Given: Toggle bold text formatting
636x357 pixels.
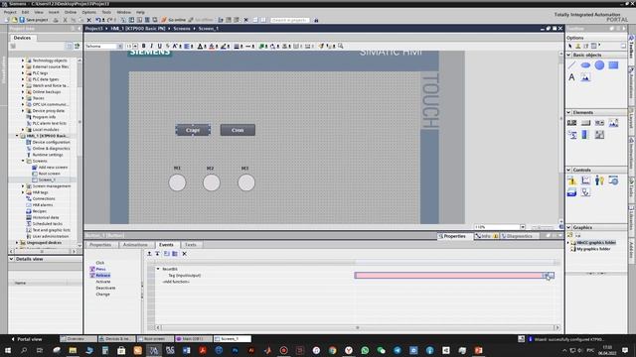Looking at the screenshot, I should [x=143, y=47].
